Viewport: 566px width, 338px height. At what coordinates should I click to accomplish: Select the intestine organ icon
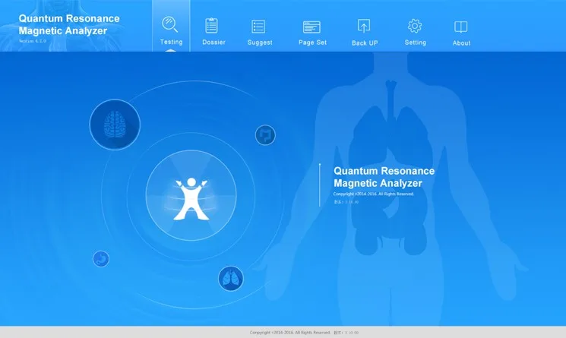click(265, 135)
